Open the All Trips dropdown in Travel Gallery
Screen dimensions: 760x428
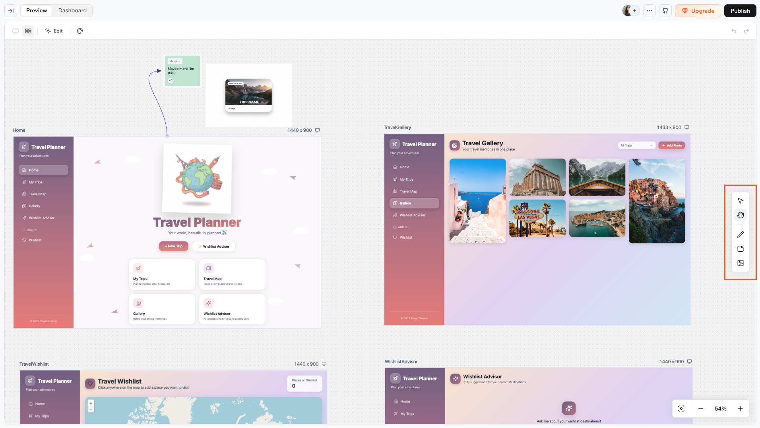[x=636, y=145]
